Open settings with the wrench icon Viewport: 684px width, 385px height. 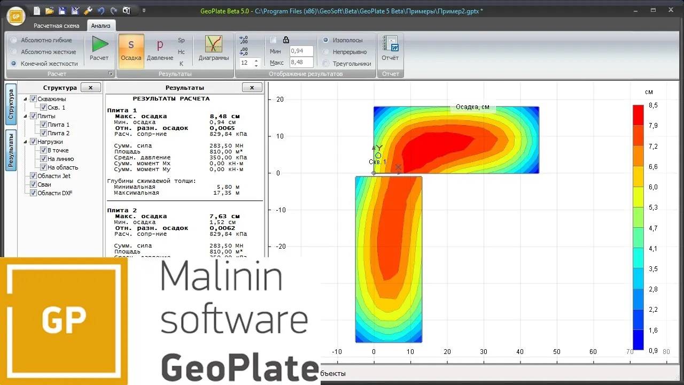[x=88, y=11]
